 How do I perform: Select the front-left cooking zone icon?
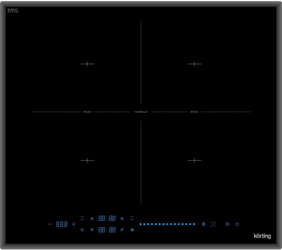pos(92,230)
